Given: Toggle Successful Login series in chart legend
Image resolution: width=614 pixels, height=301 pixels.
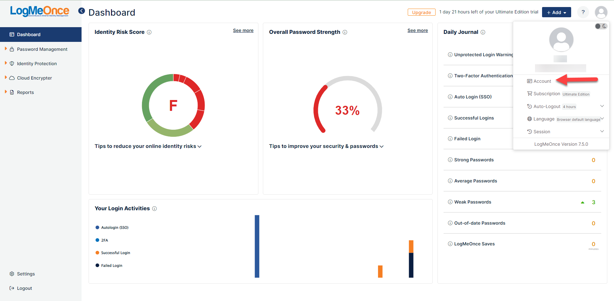Looking at the screenshot, I should [x=113, y=253].
